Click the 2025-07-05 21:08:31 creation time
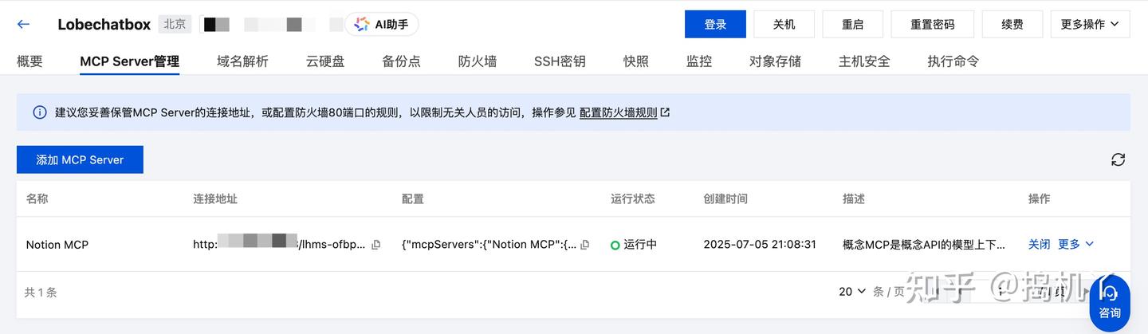The width and height of the screenshot is (1148, 334). point(760,245)
